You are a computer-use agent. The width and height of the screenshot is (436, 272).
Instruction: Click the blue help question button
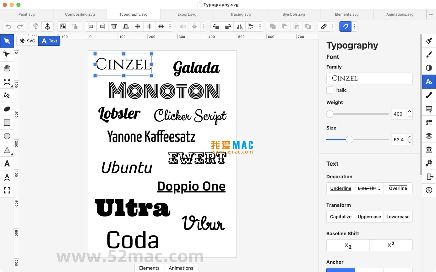(x=345, y=27)
